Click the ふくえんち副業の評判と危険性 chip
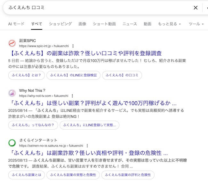Viewport: 208px width, 181px height. [128, 175]
